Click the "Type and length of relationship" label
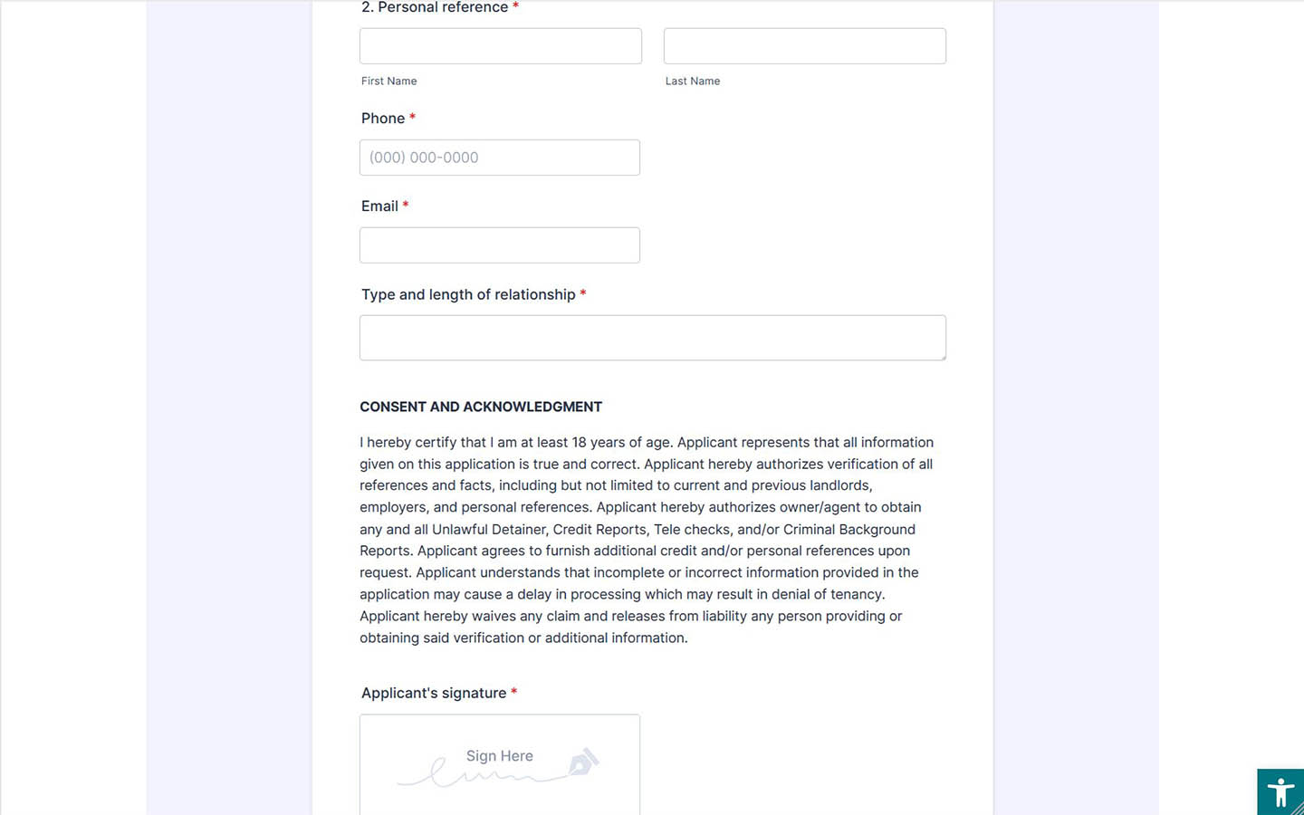 [x=468, y=294]
